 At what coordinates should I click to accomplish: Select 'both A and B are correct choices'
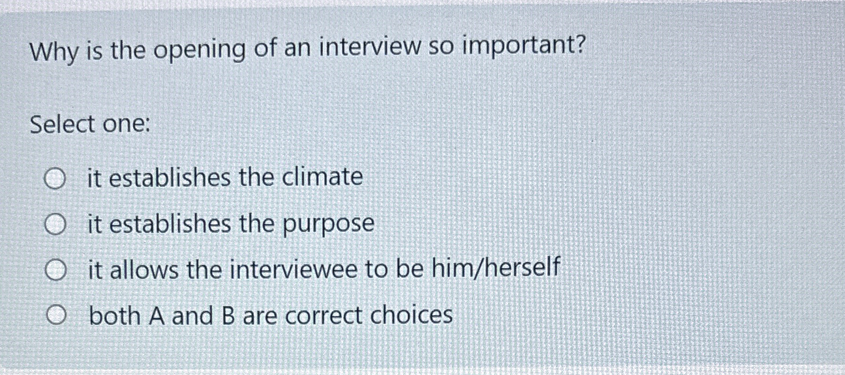tap(56, 315)
